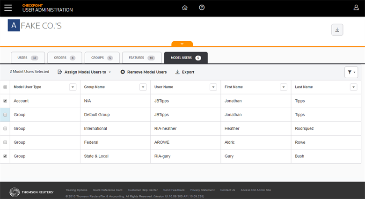The width and height of the screenshot is (365, 199).
Task: Click the Export download icon
Action: (177, 72)
